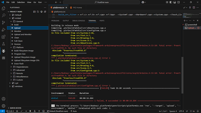Open the Source Control view
Image resolution: width=201 pixels, height=113 pixels.
pos(3,22)
